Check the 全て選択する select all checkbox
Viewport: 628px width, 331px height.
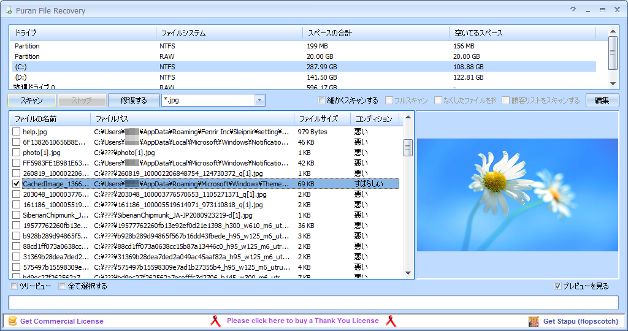click(63, 286)
